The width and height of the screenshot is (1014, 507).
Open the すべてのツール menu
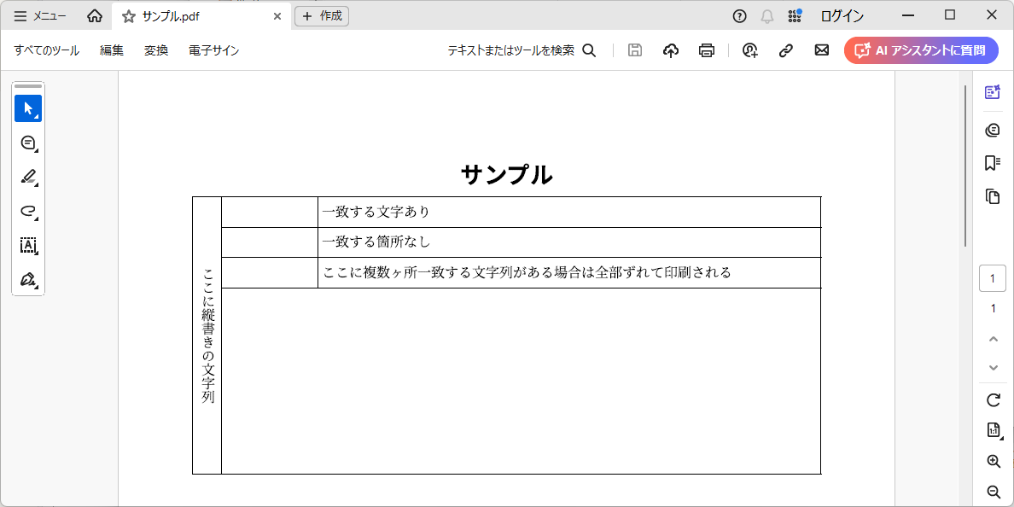click(47, 50)
